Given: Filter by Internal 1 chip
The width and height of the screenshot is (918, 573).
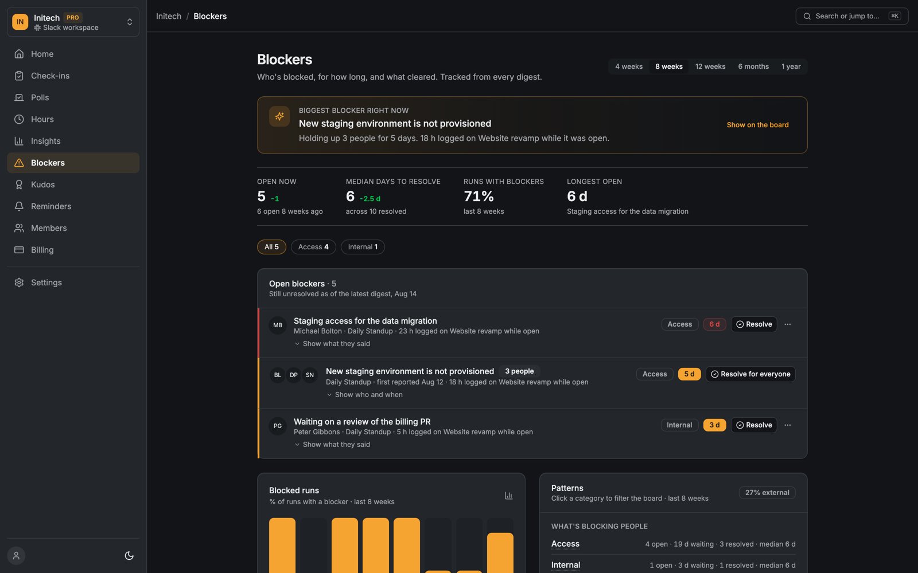Looking at the screenshot, I should pos(363,247).
